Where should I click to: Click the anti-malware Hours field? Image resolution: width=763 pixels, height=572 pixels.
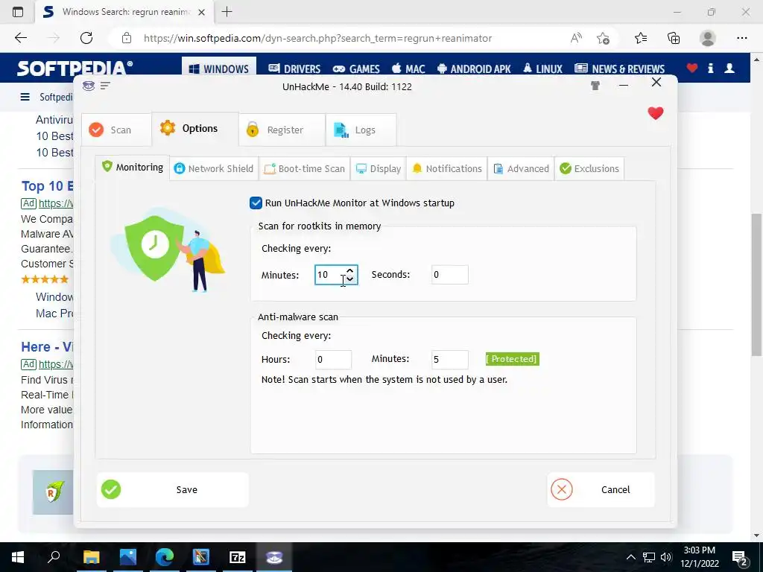[333, 360]
